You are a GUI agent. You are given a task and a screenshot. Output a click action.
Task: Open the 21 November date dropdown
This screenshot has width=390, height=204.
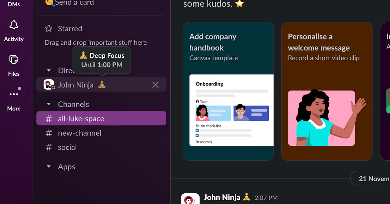(x=370, y=179)
